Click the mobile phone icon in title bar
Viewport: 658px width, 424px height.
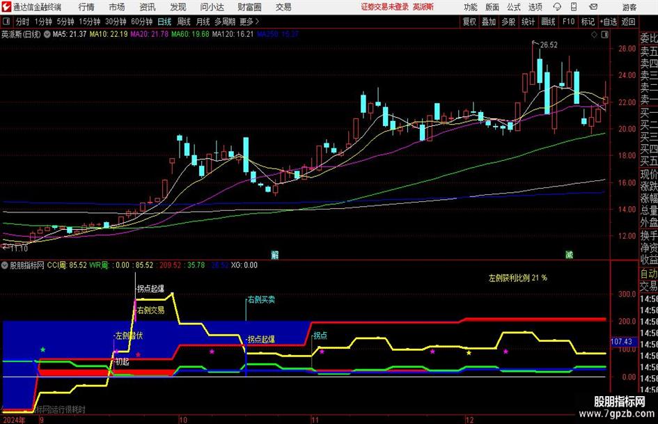click(574, 7)
